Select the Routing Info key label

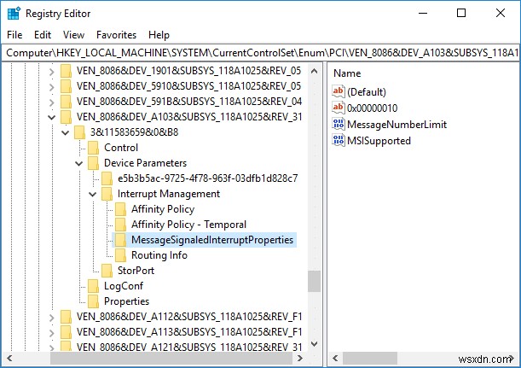(159, 255)
